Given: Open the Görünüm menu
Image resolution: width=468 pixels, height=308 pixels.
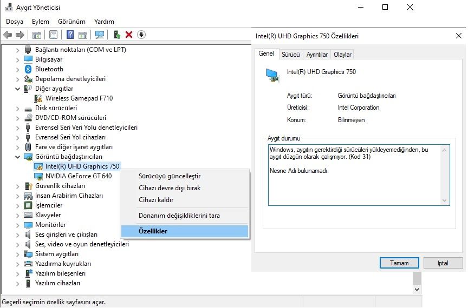Looking at the screenshot, I should (x=71, y=22).
